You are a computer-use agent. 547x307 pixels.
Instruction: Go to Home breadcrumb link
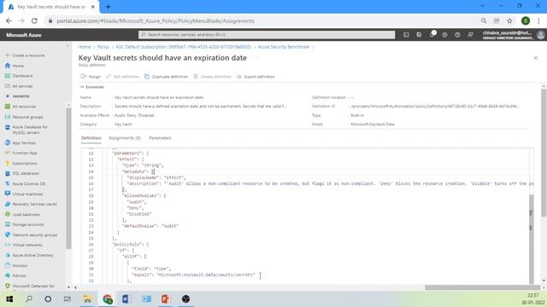coord(85,47)
